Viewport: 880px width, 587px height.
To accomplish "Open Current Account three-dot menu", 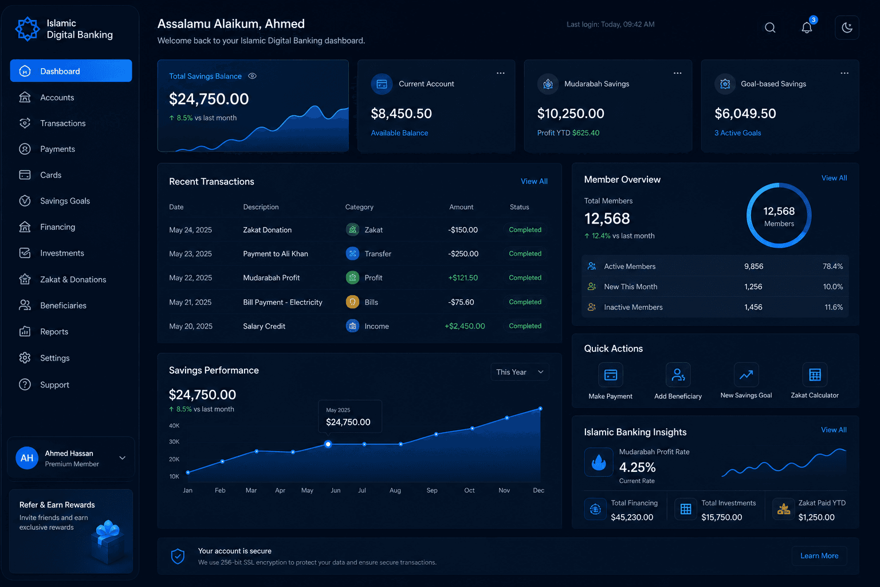I will (x=500, y=73).
